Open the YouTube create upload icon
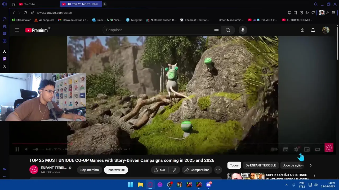Screen dimensions: 339x190 [302, 30]
